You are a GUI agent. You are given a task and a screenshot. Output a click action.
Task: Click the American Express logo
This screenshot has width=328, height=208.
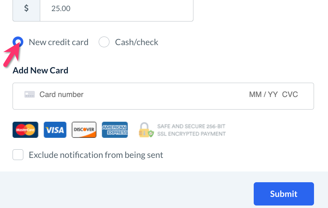pos(115,130)
